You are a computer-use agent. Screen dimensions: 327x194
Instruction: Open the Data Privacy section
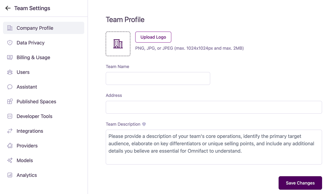[x=30, y=43]
